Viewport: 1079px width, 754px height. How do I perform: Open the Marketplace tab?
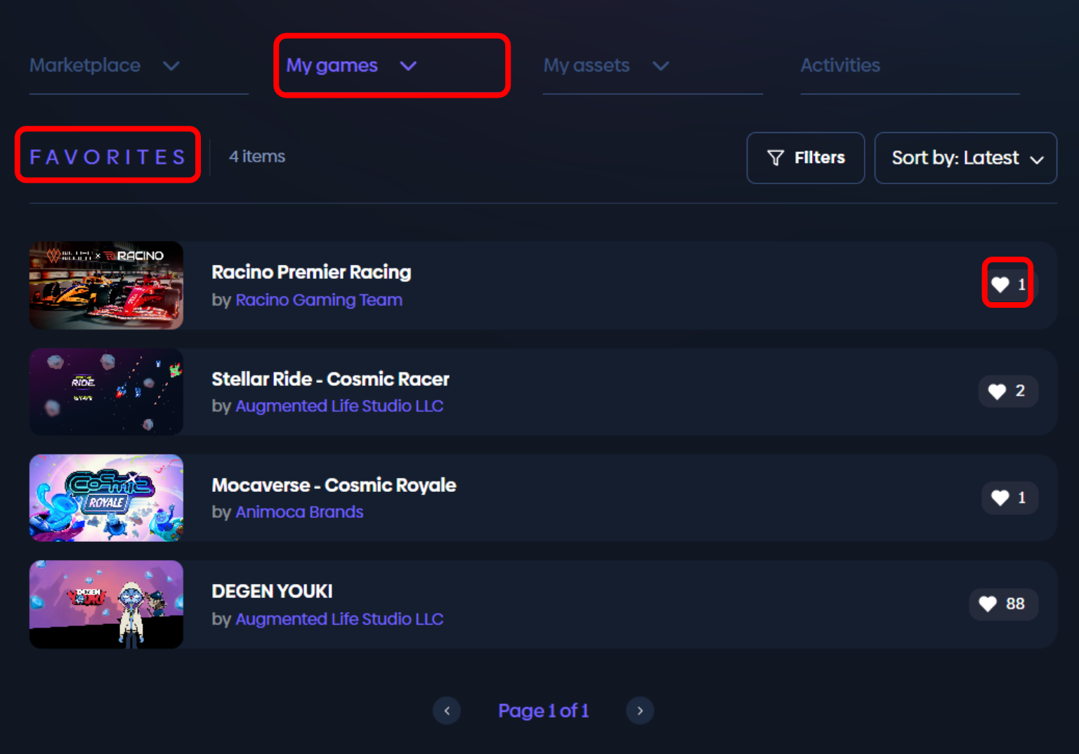click(85, 65)
